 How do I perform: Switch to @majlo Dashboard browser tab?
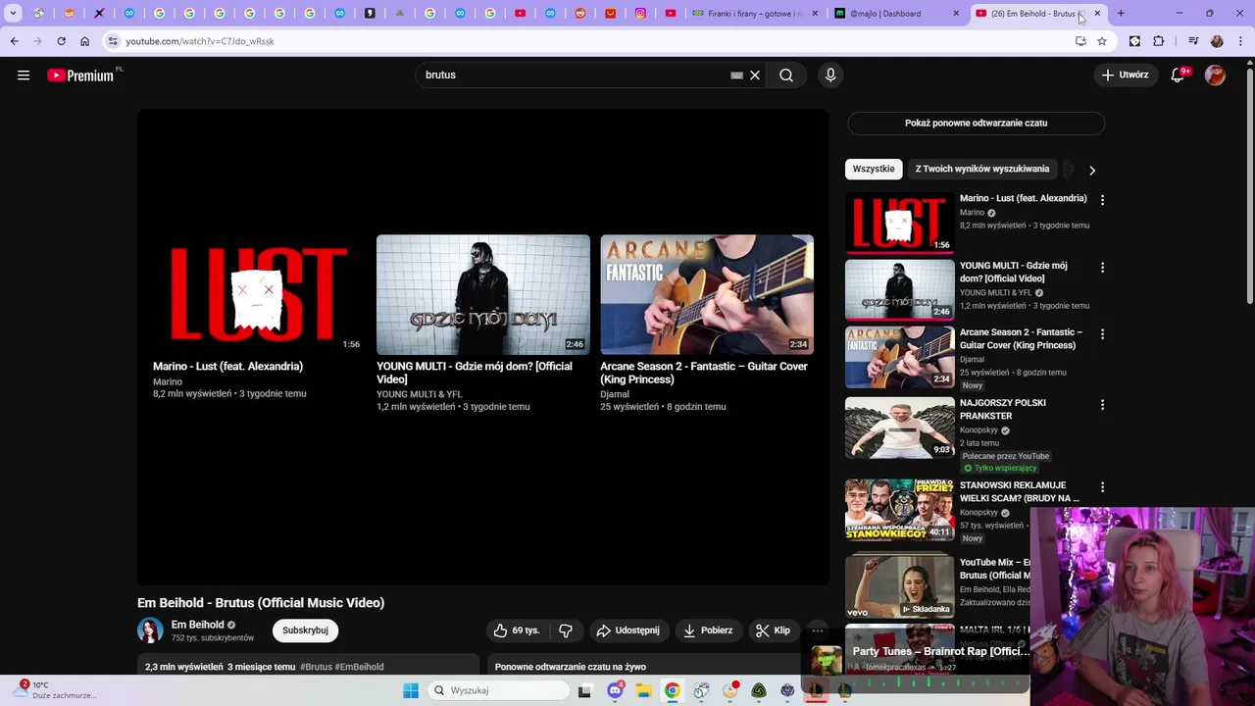click(x=897, y=14)
